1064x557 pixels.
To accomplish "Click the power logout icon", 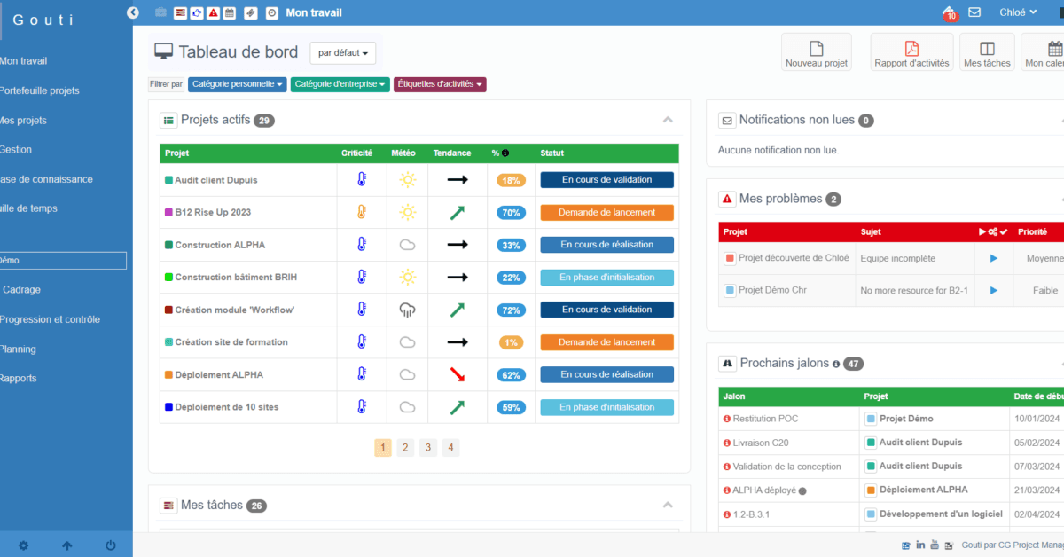I will (x=111, y=545).
